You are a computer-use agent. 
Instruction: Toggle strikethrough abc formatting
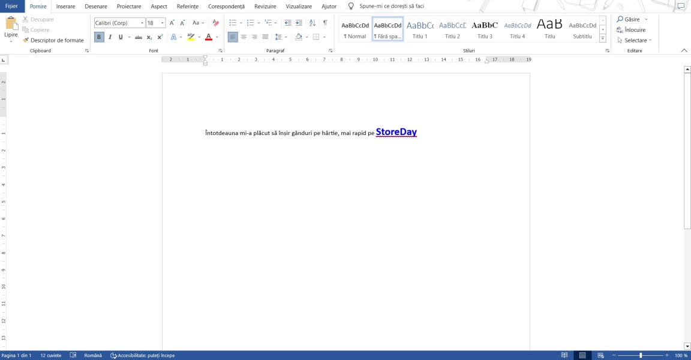[x=139, y=37]
